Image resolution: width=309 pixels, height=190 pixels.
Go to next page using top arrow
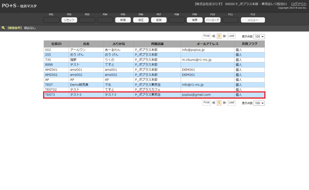[x=225, y=36]
